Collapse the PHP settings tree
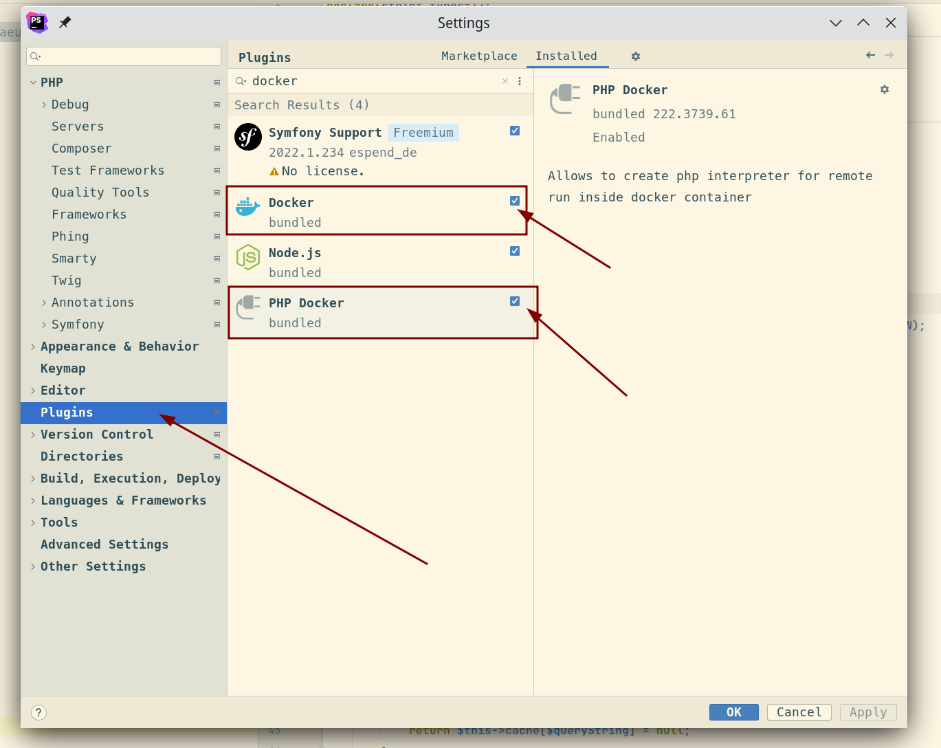Viewport: 941px width, 748px height. (x=33, y=82)
